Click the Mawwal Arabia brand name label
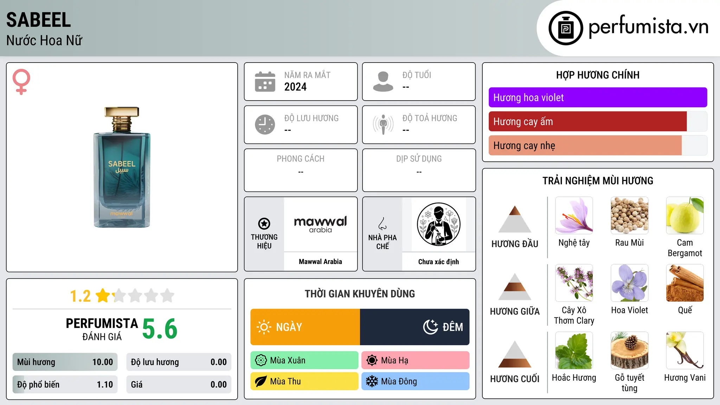 pos(320,262)
